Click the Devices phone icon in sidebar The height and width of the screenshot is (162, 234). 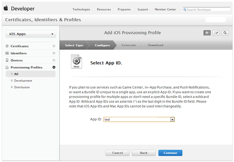[7, 60]
